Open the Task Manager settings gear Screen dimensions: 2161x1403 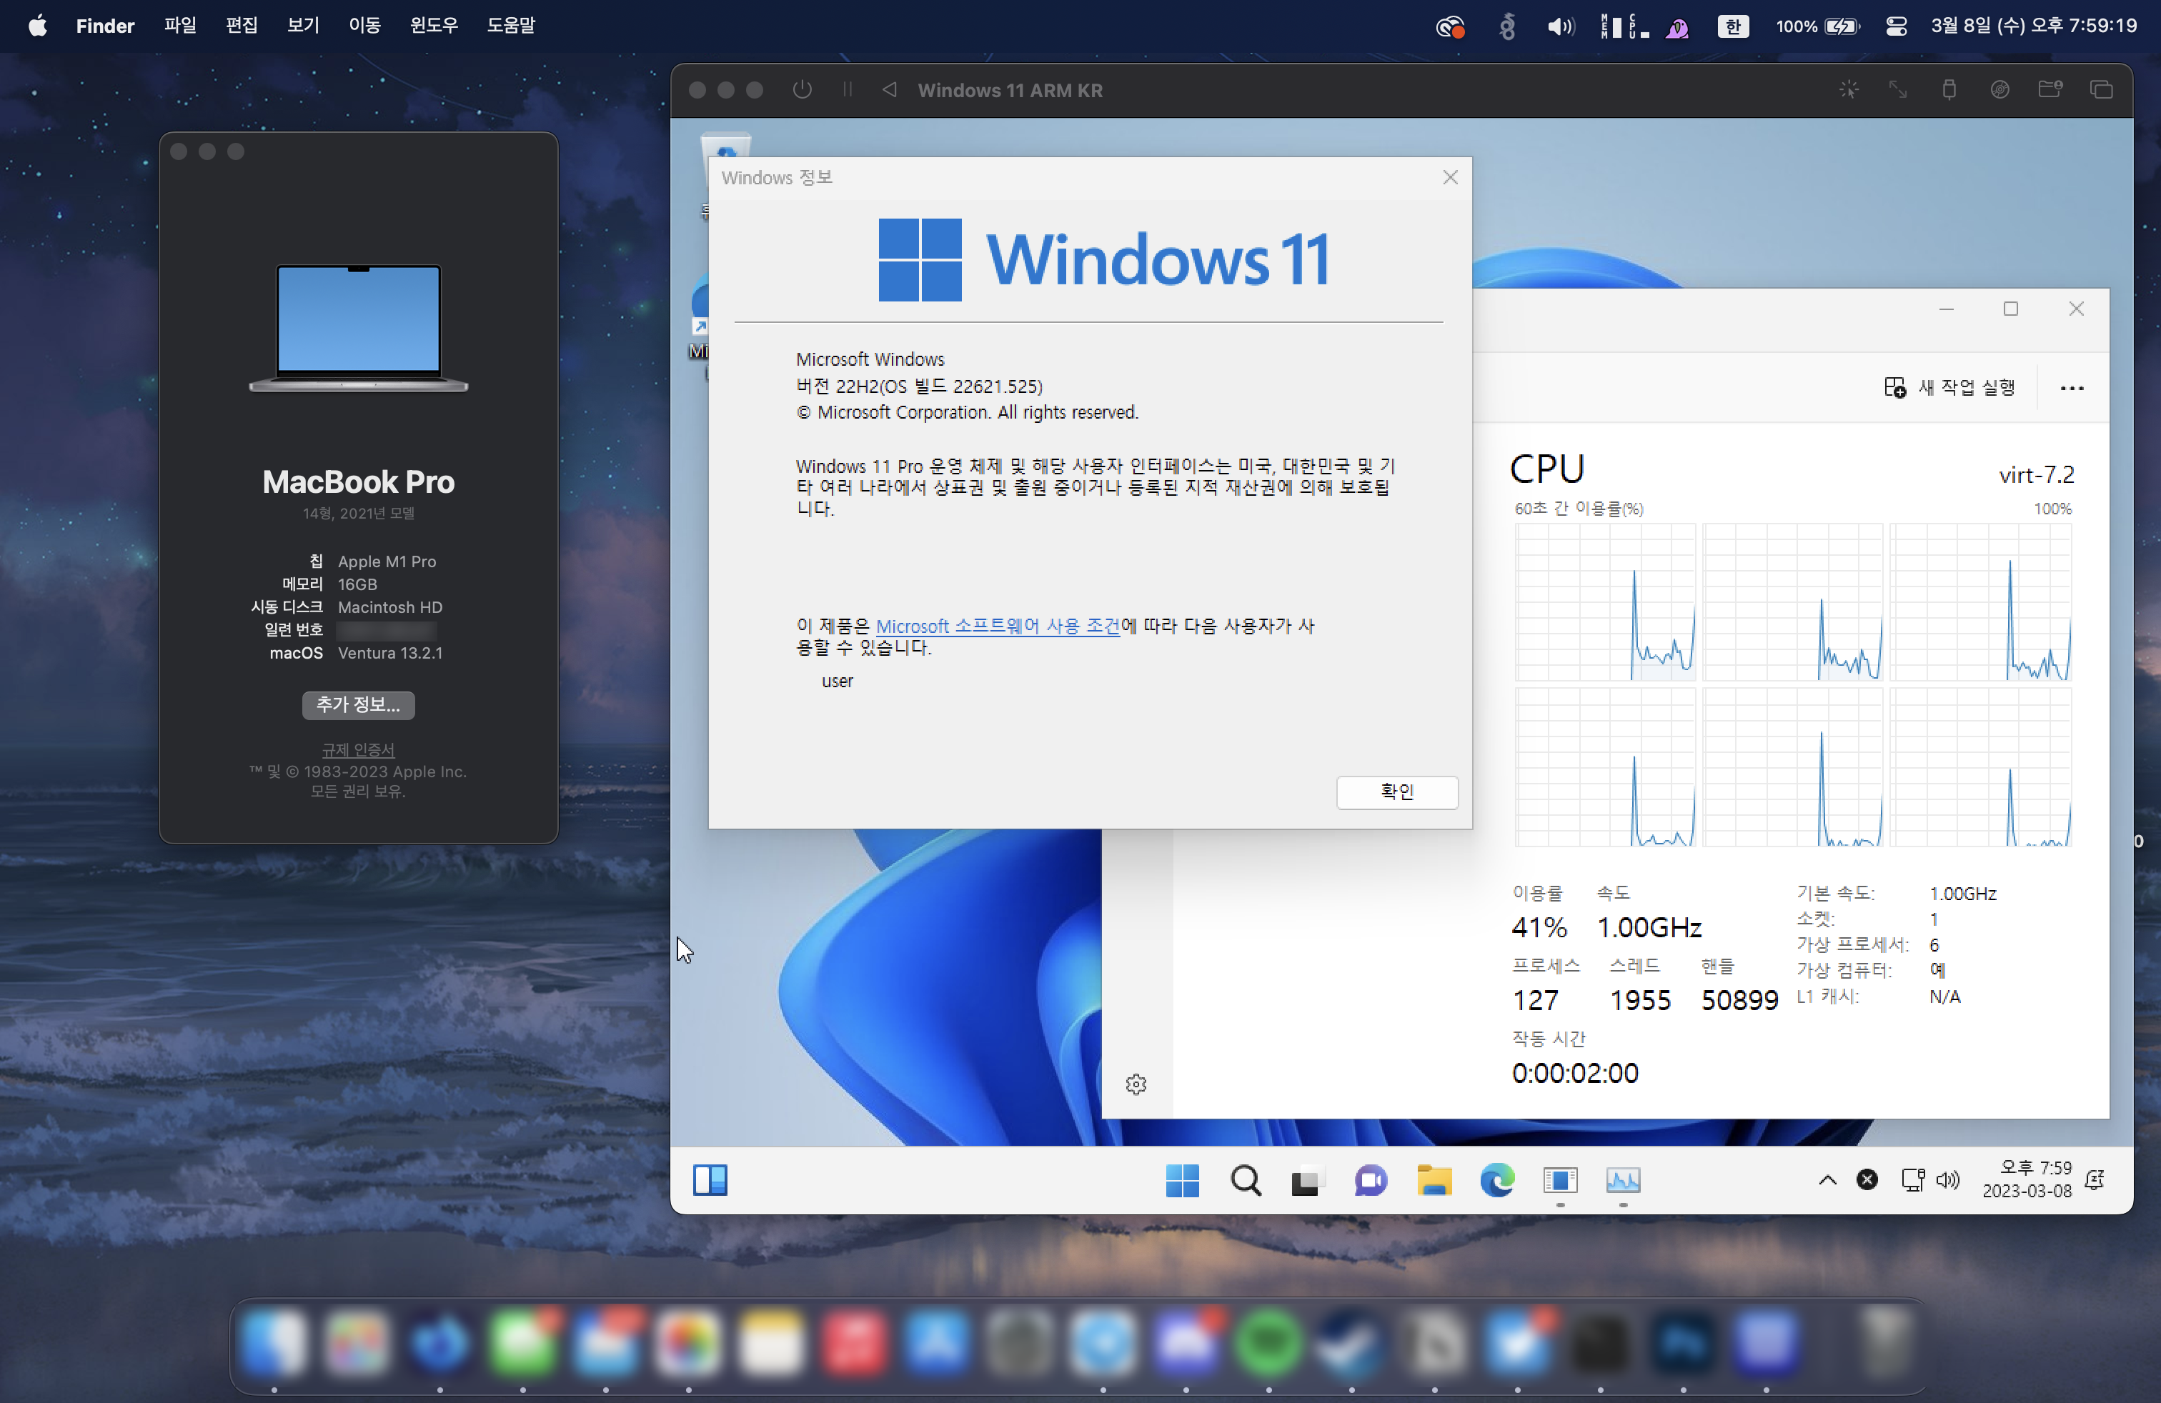pyautogui.click(x=1136, y=1084)
